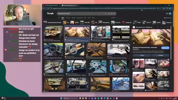178x100 pixels.
Task: Close the image preview side panel
Action: pyautogui.click(x=168, y=27)
